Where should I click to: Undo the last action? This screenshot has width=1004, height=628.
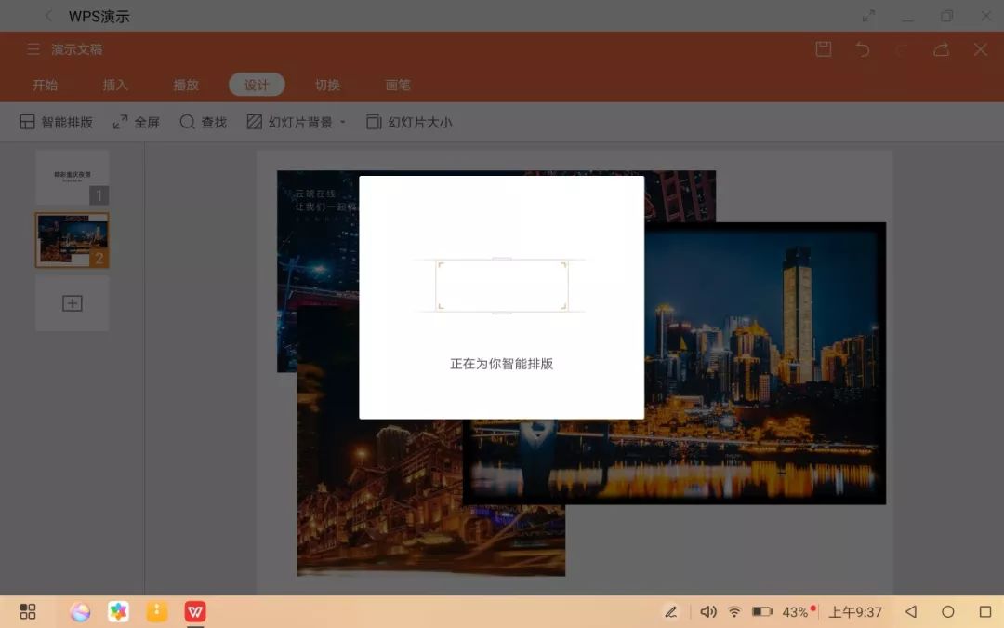(862, 49)
